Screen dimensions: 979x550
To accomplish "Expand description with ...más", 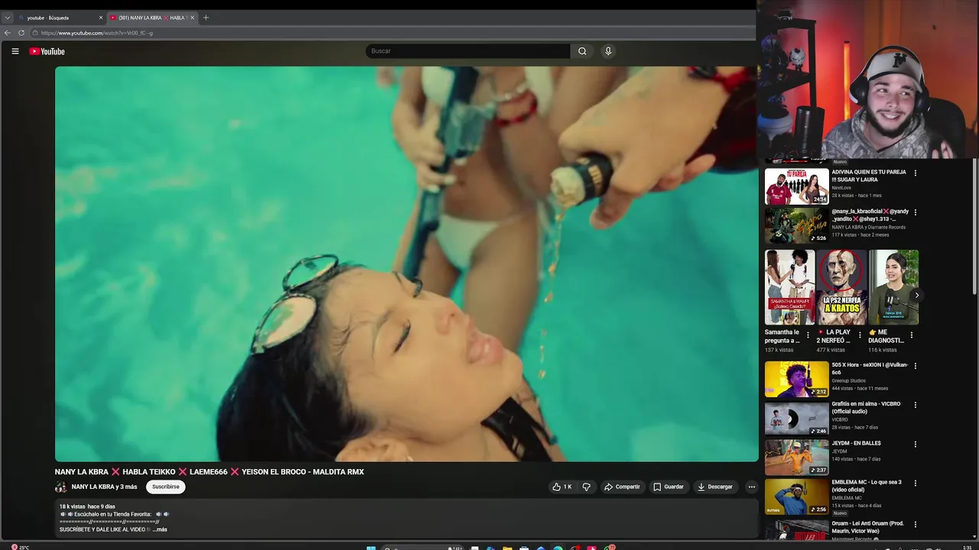I will [160, 529].
